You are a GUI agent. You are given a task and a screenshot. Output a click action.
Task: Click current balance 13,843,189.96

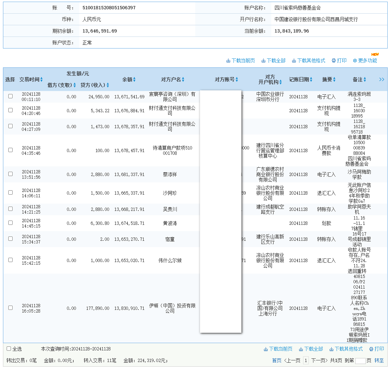click(x=292, y=31)
